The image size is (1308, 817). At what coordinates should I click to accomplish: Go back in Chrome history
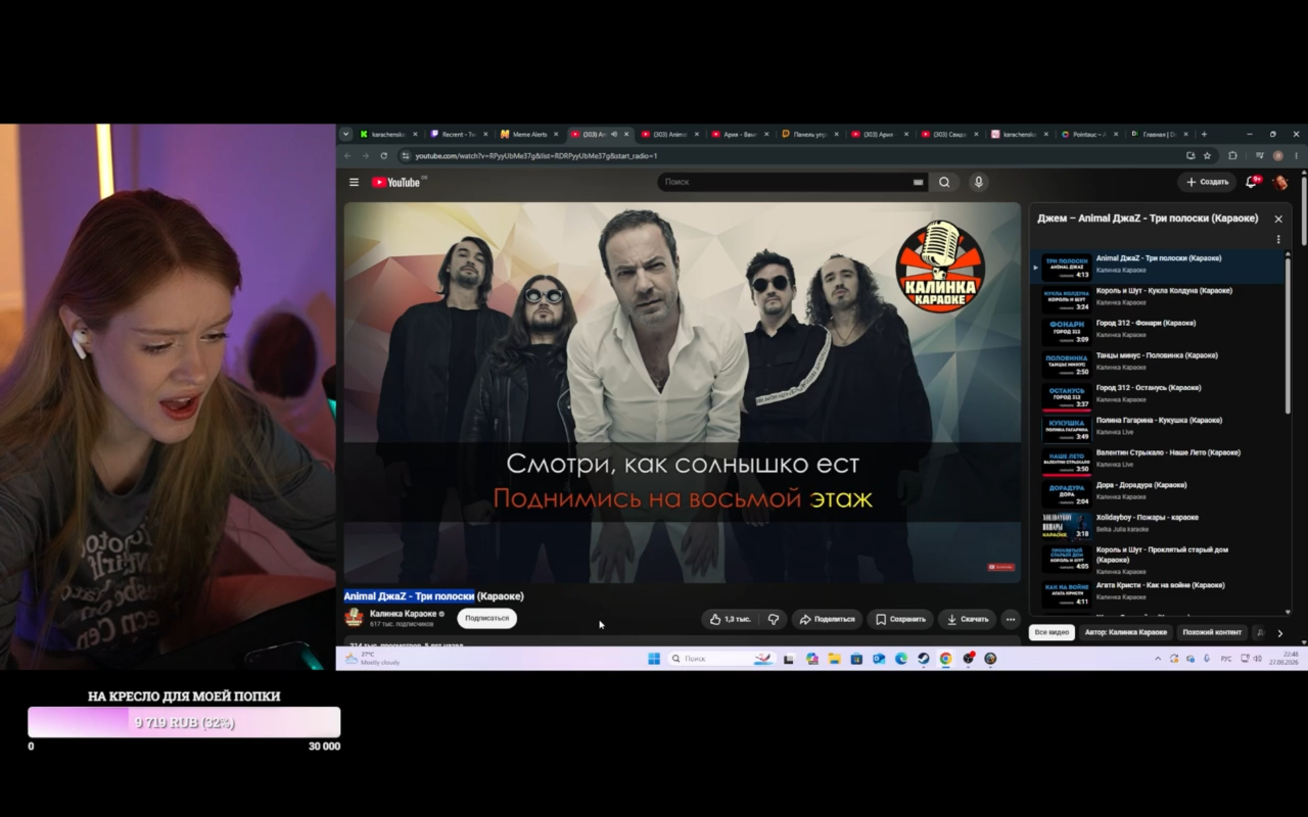pyautogui.click(x=347, y=156)
